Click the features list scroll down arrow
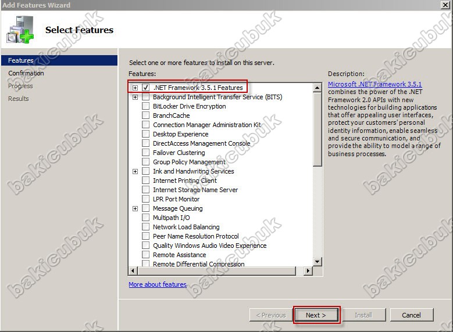 pyautogui.click(x=317, y=262)
